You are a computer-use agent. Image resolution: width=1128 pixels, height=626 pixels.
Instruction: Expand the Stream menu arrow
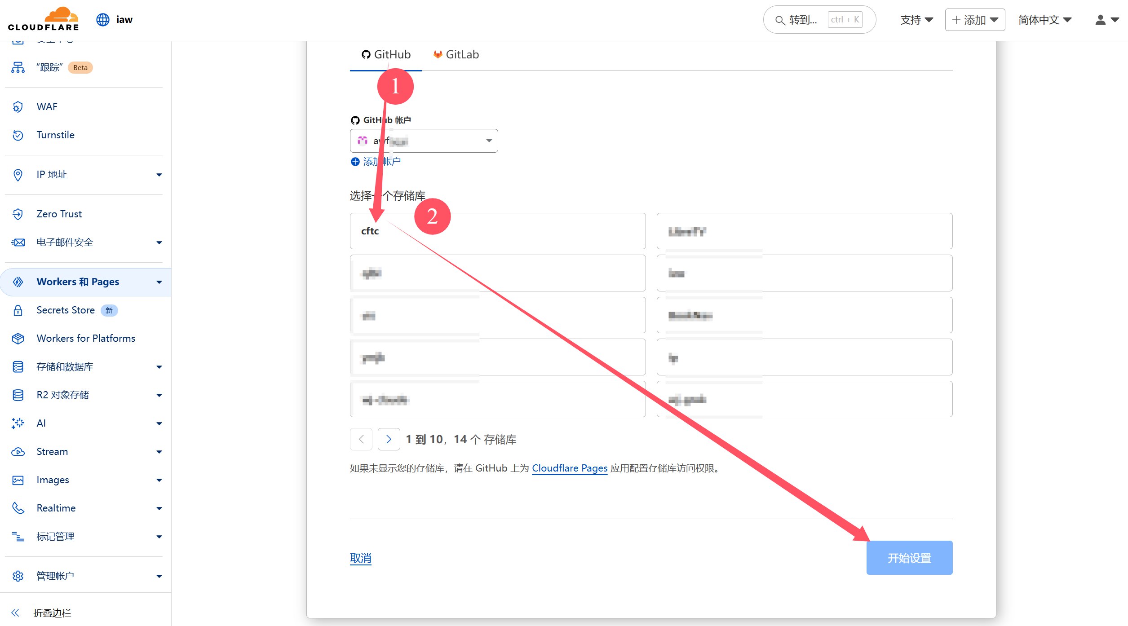coord(159,452)
